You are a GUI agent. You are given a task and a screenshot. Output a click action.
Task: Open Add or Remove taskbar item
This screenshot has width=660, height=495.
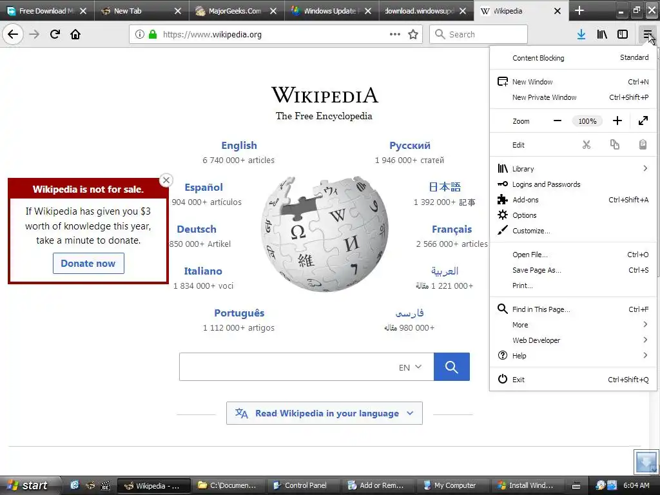[376, 485]
